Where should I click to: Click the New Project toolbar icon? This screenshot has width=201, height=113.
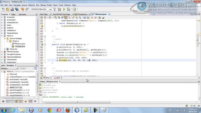point(8,9)
